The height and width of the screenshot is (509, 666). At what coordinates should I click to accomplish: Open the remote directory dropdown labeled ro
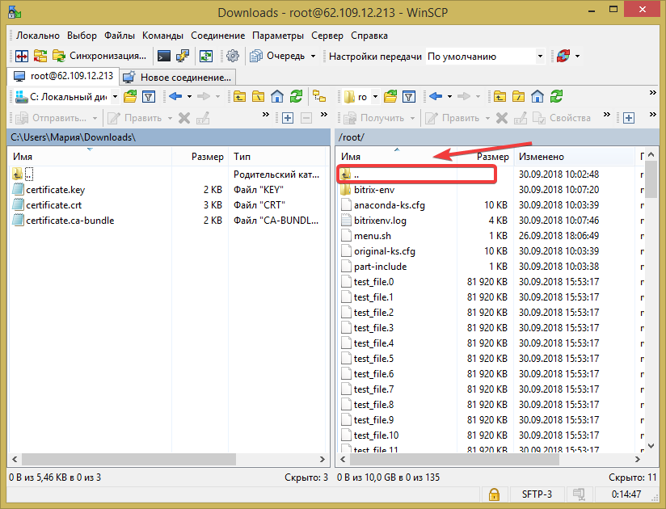click(x=360, y=97)
